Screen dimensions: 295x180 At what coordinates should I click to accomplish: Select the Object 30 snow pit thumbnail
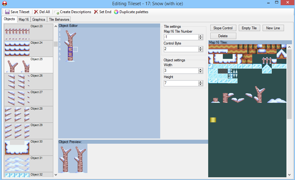coord(17,148)
